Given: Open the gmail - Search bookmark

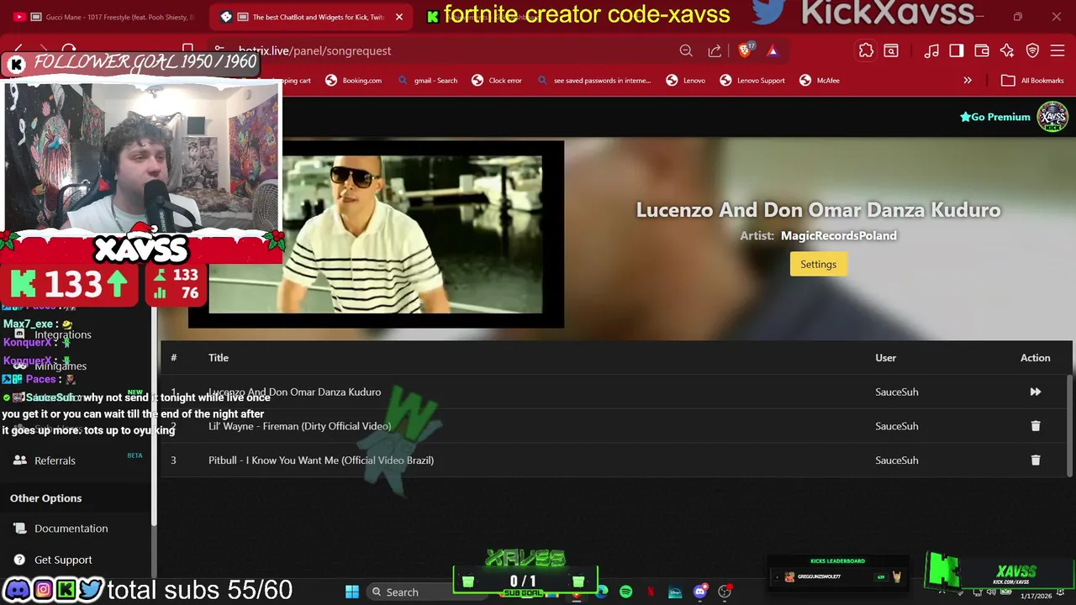Looking at the screenshot, I should [x=428, y=81].
